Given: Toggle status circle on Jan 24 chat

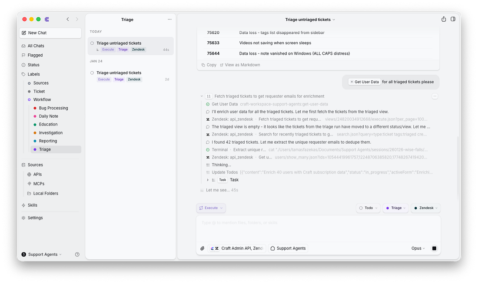Looking at the screenshot, I should [92, 73].
